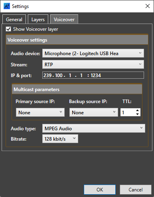Switch to the General tab
154x197 pixels.
[14, 20]
